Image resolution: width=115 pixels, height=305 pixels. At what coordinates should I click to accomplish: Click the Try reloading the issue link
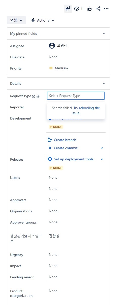coord(87,110)
